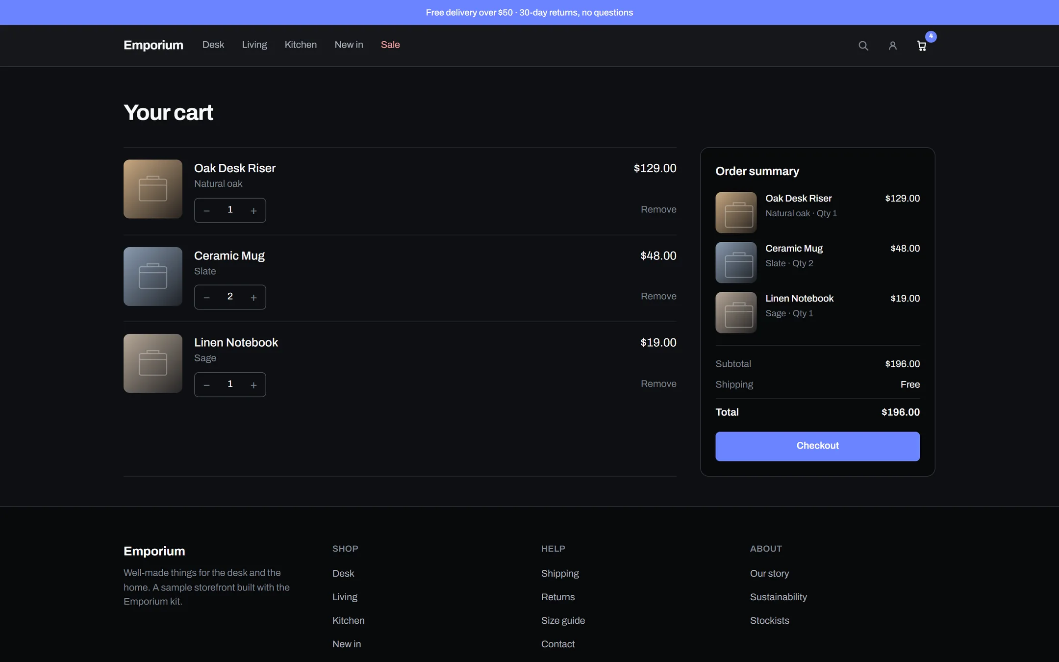Viewport: 1059px width, 662px height.
Task: Open Stockists footer link
Action: 769,620
